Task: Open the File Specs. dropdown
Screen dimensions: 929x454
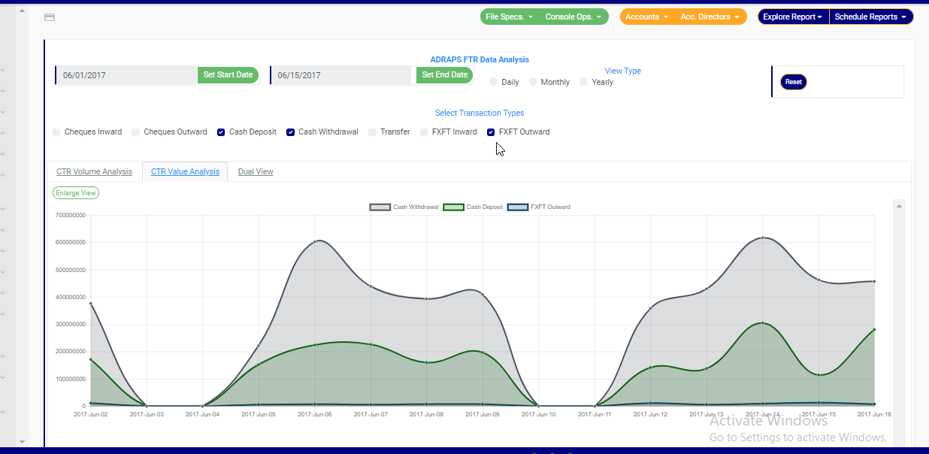Action: (x=509, y=17)
